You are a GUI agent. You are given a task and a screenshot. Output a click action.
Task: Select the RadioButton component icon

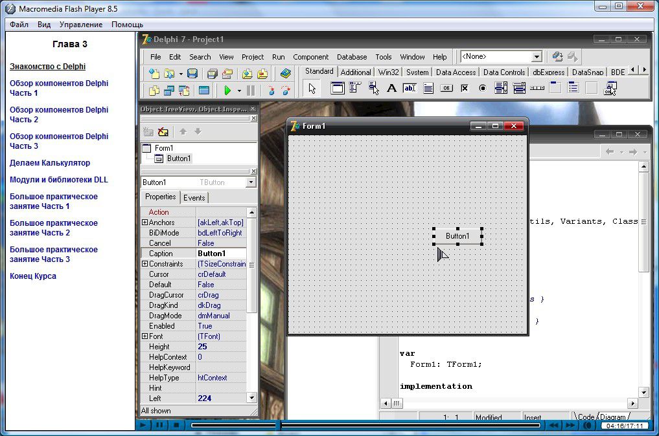coord(483,88)
